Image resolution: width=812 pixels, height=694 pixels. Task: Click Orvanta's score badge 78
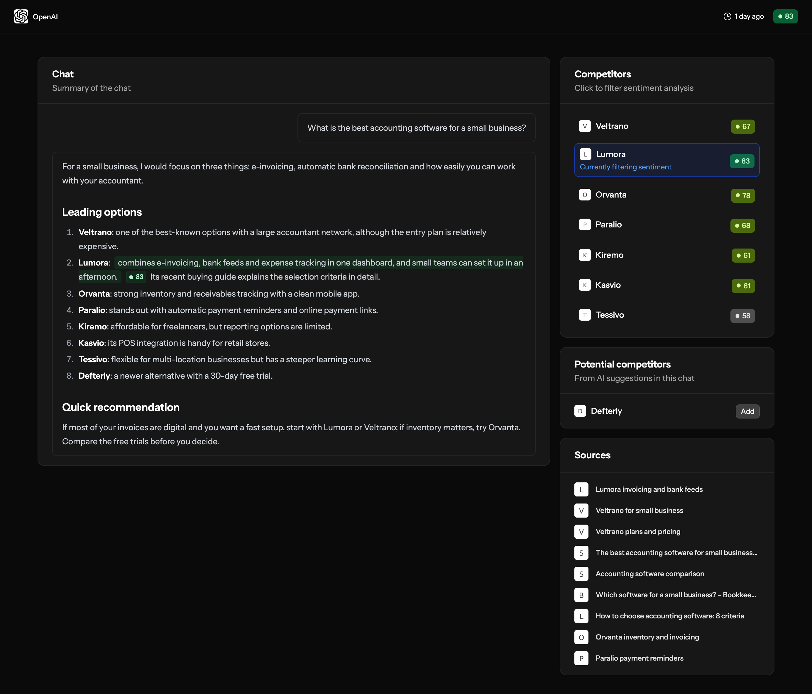743,195
